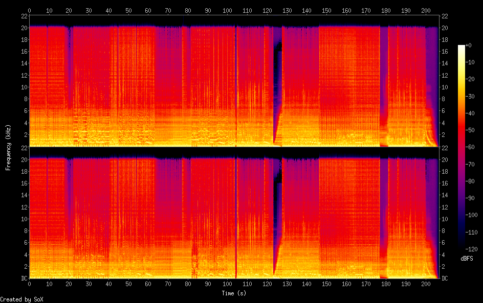Viewport: 483px width, 303px height.
Task: Click "200" on the bottom time axis
Action: (426, 284)
